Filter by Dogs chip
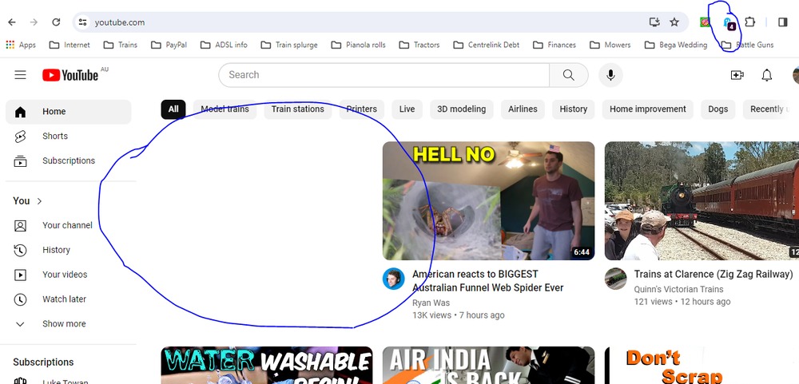 click(718, 109)
